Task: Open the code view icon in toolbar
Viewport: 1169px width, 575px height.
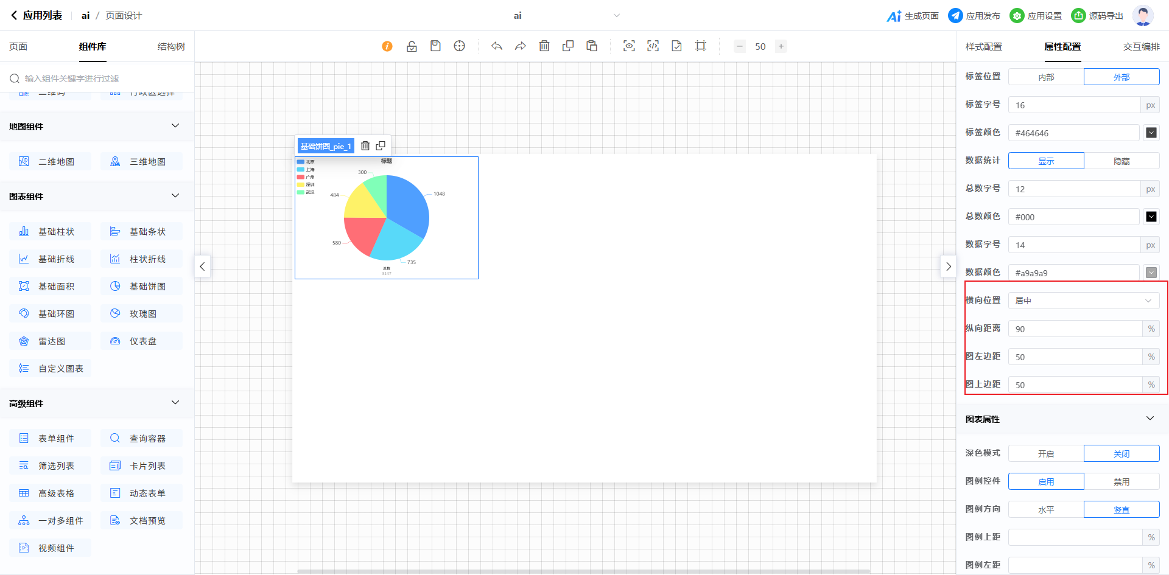Action: pyautogui.click(x=653, y=46)
